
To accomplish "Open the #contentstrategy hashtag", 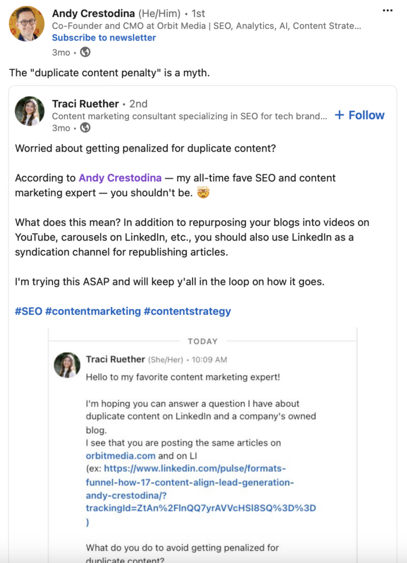I will (187, 311).
